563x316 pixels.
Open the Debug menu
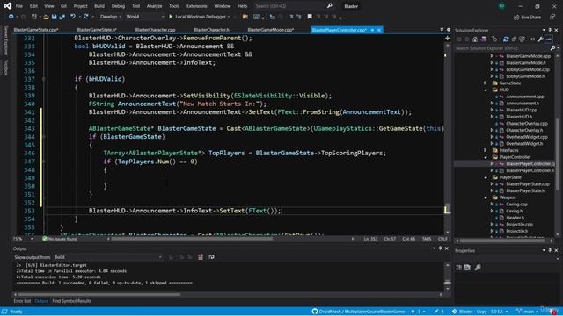pos(118,6)
